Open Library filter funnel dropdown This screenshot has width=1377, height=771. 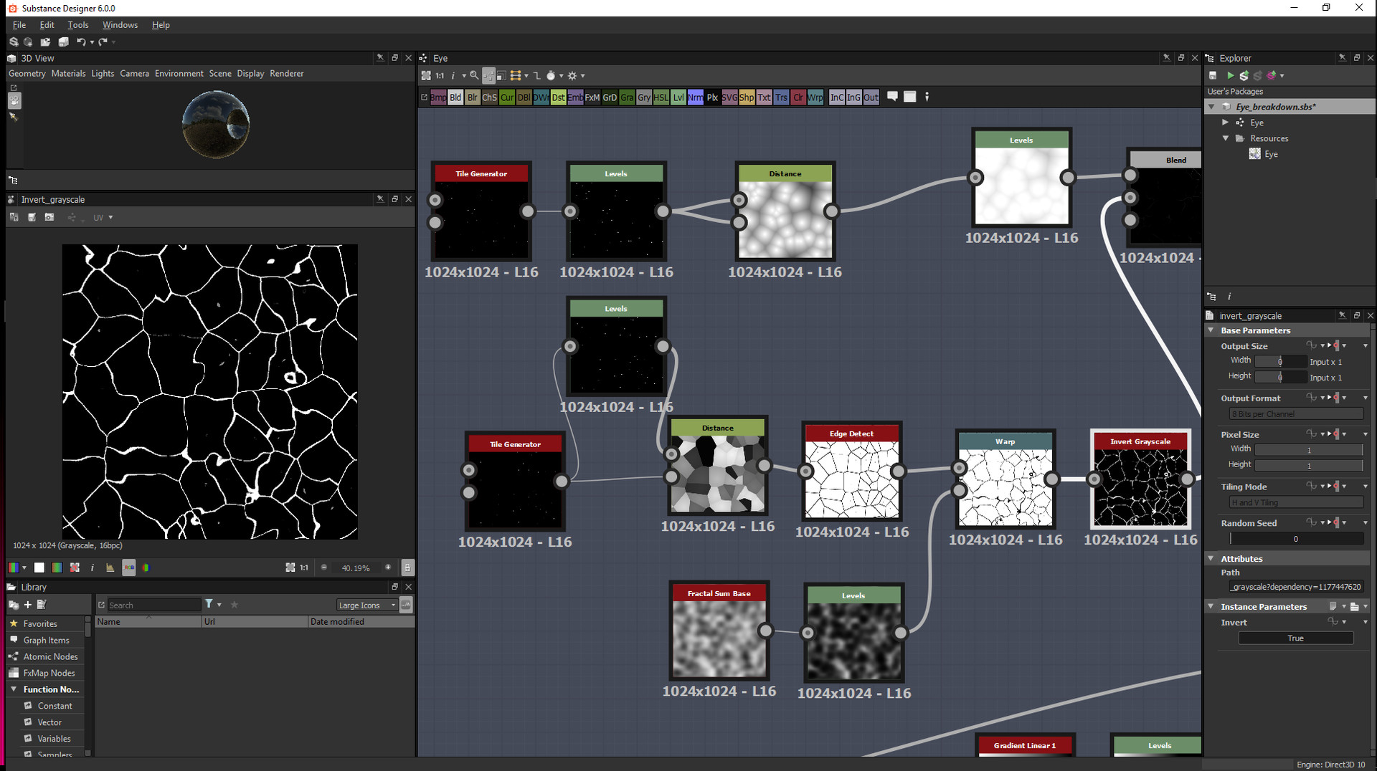tap(212, 605)
